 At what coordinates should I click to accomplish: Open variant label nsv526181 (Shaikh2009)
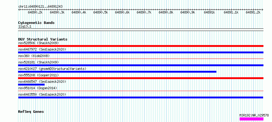click(39, 62)
